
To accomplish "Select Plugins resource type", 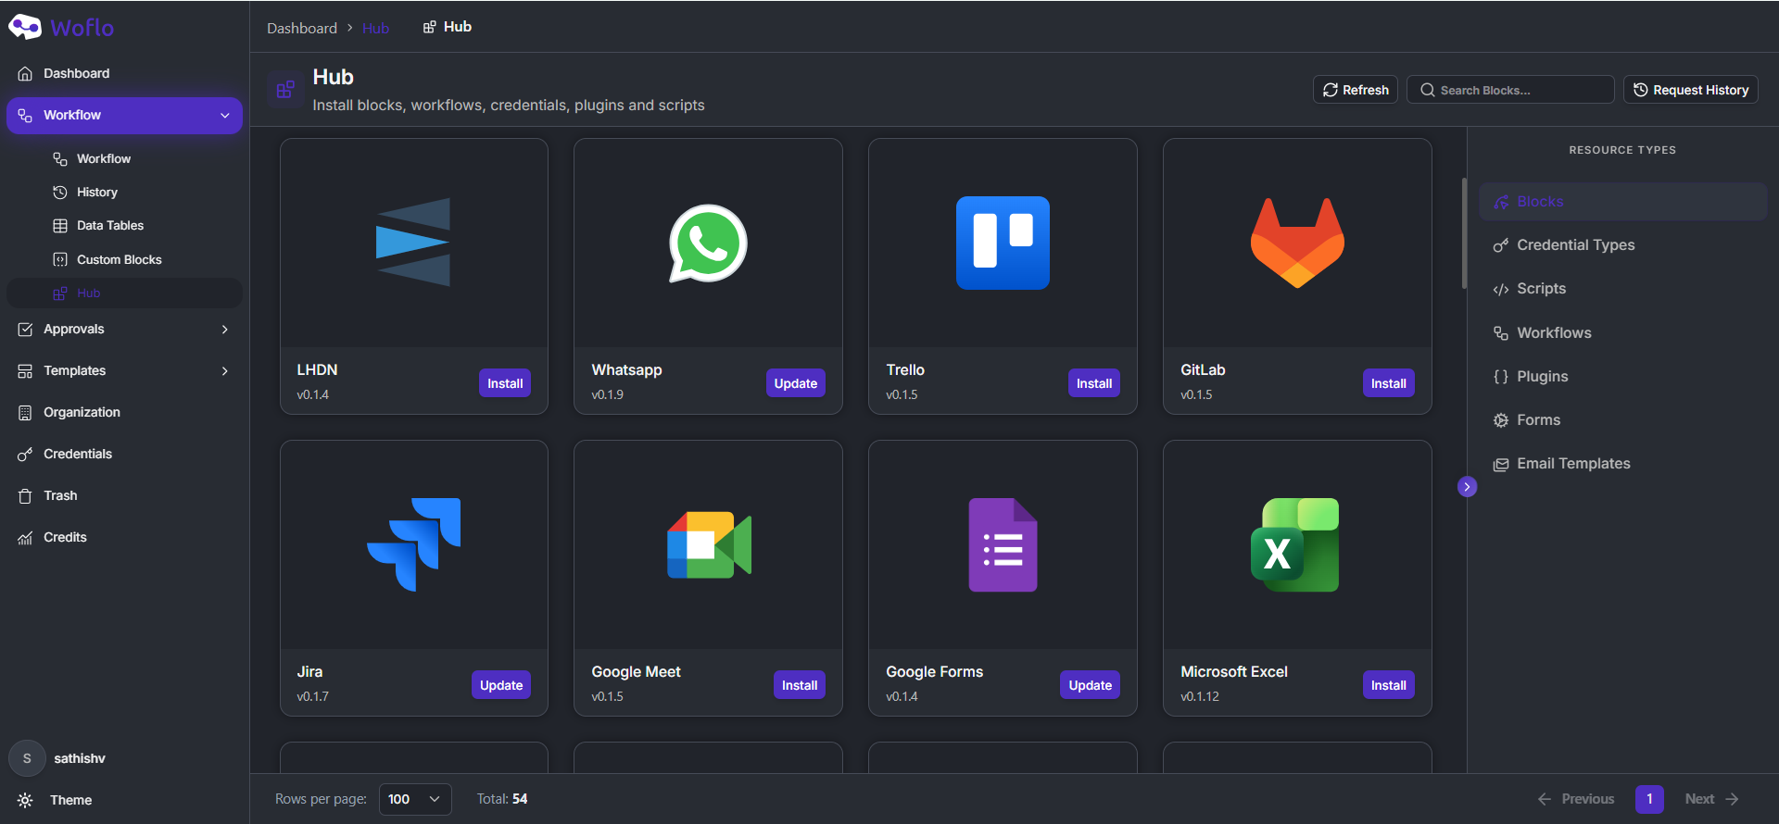I will (x=1622, y=377).
